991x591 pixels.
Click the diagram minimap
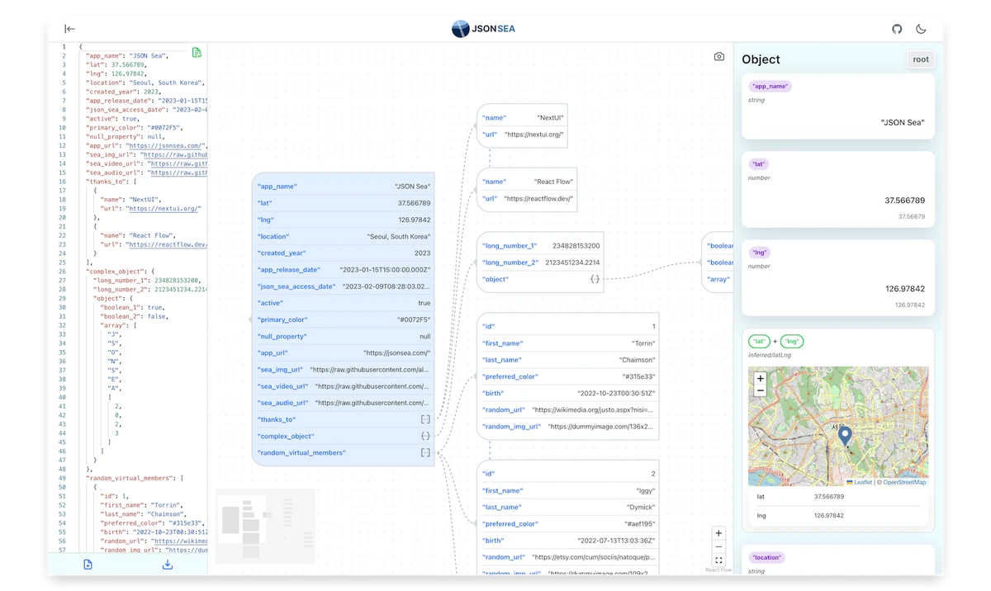click(x=265, y=526)
